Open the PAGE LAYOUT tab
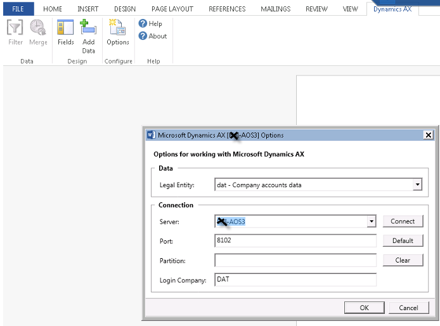440x326 pixels. click(x=172, y=9)
